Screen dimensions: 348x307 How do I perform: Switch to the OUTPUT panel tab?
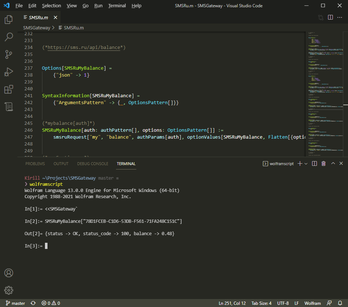click(x=61, y=164)
